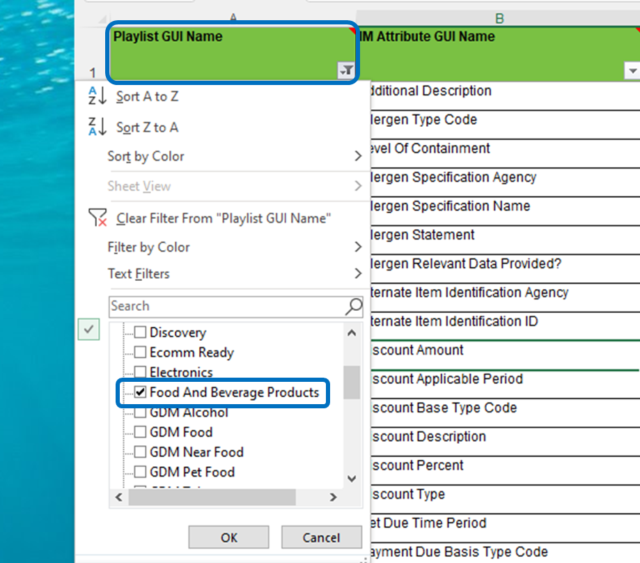Open the IM Attribute GUI Name filter dropdown
640x563 pixels.
click(632, 71)
